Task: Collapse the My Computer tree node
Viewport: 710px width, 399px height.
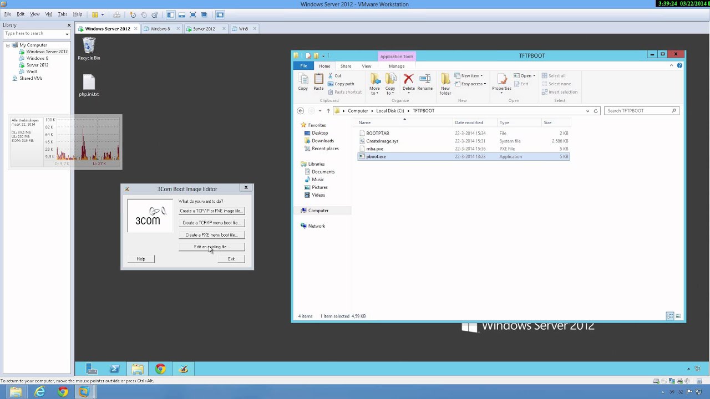Action: (x=8, y=45)
